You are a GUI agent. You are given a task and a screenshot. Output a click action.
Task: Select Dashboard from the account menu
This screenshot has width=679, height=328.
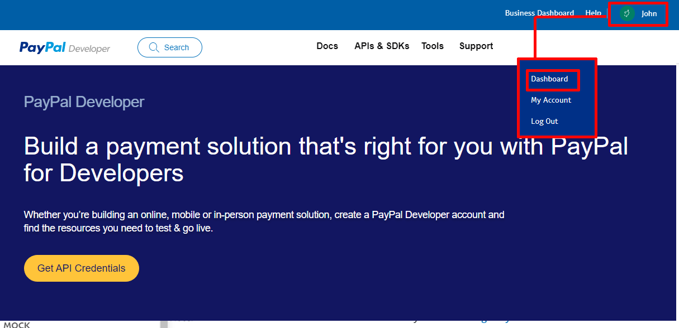pyautogui.click(x=549, y=79)
